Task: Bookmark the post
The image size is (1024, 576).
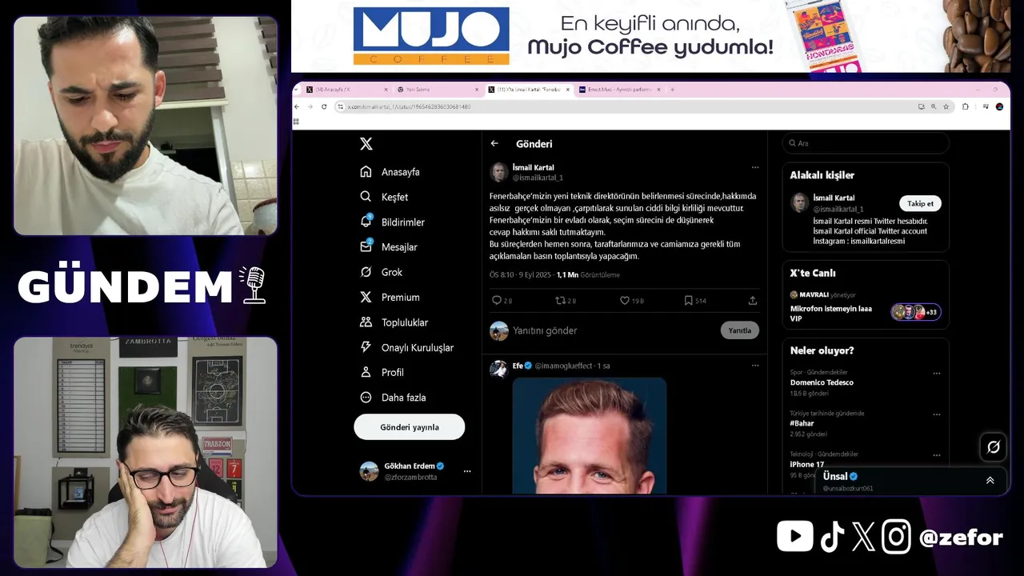Action: click(688, 301)
